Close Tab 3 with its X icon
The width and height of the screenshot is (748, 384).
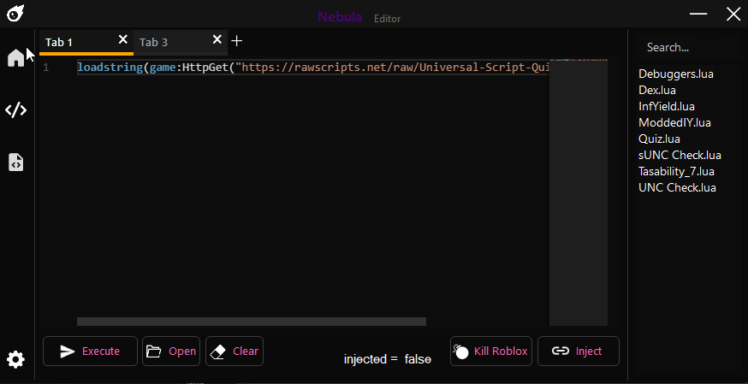[x=217, y=40]
